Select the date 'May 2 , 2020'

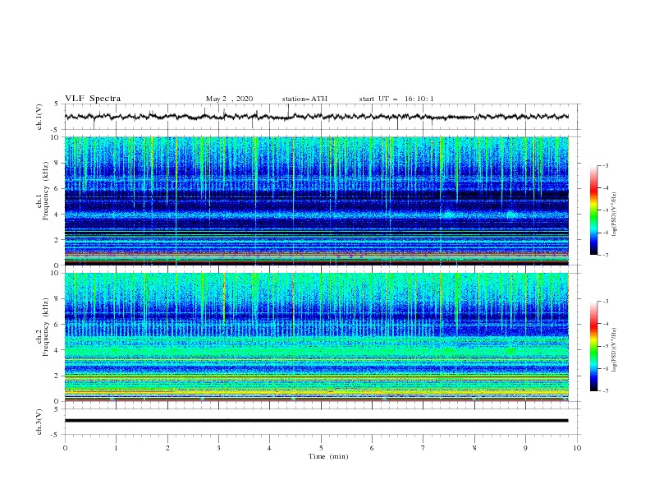[x=229, y=99]
